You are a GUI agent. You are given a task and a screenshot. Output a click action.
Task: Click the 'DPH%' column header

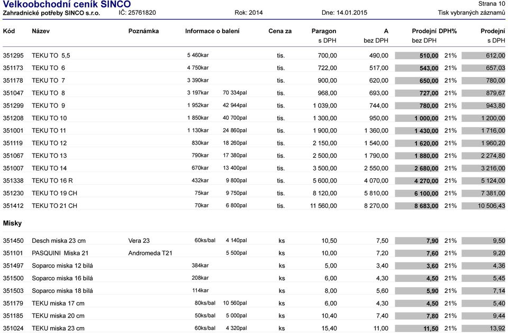(448, 31)
